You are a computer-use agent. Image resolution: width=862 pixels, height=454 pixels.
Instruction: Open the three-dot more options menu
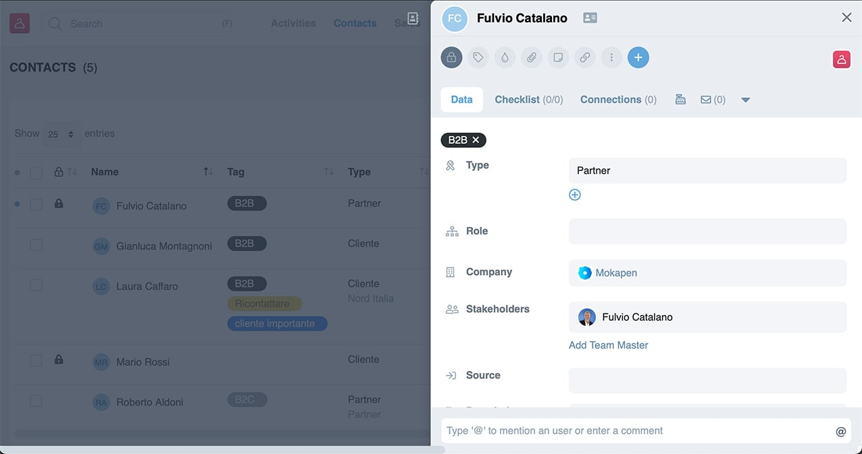(611, 57)
